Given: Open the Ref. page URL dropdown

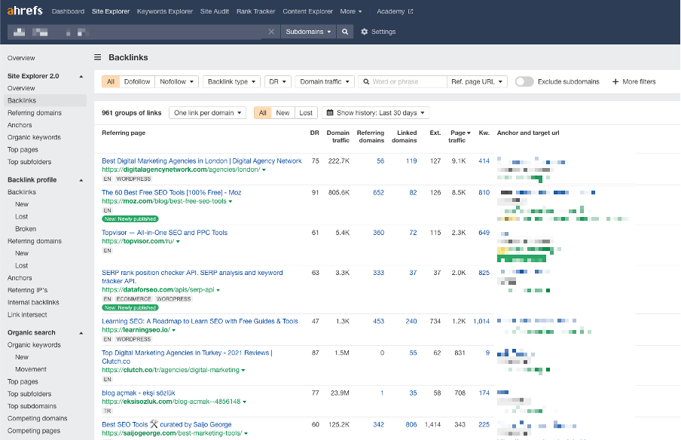Looking at the screenshot, I should [477, 81].
